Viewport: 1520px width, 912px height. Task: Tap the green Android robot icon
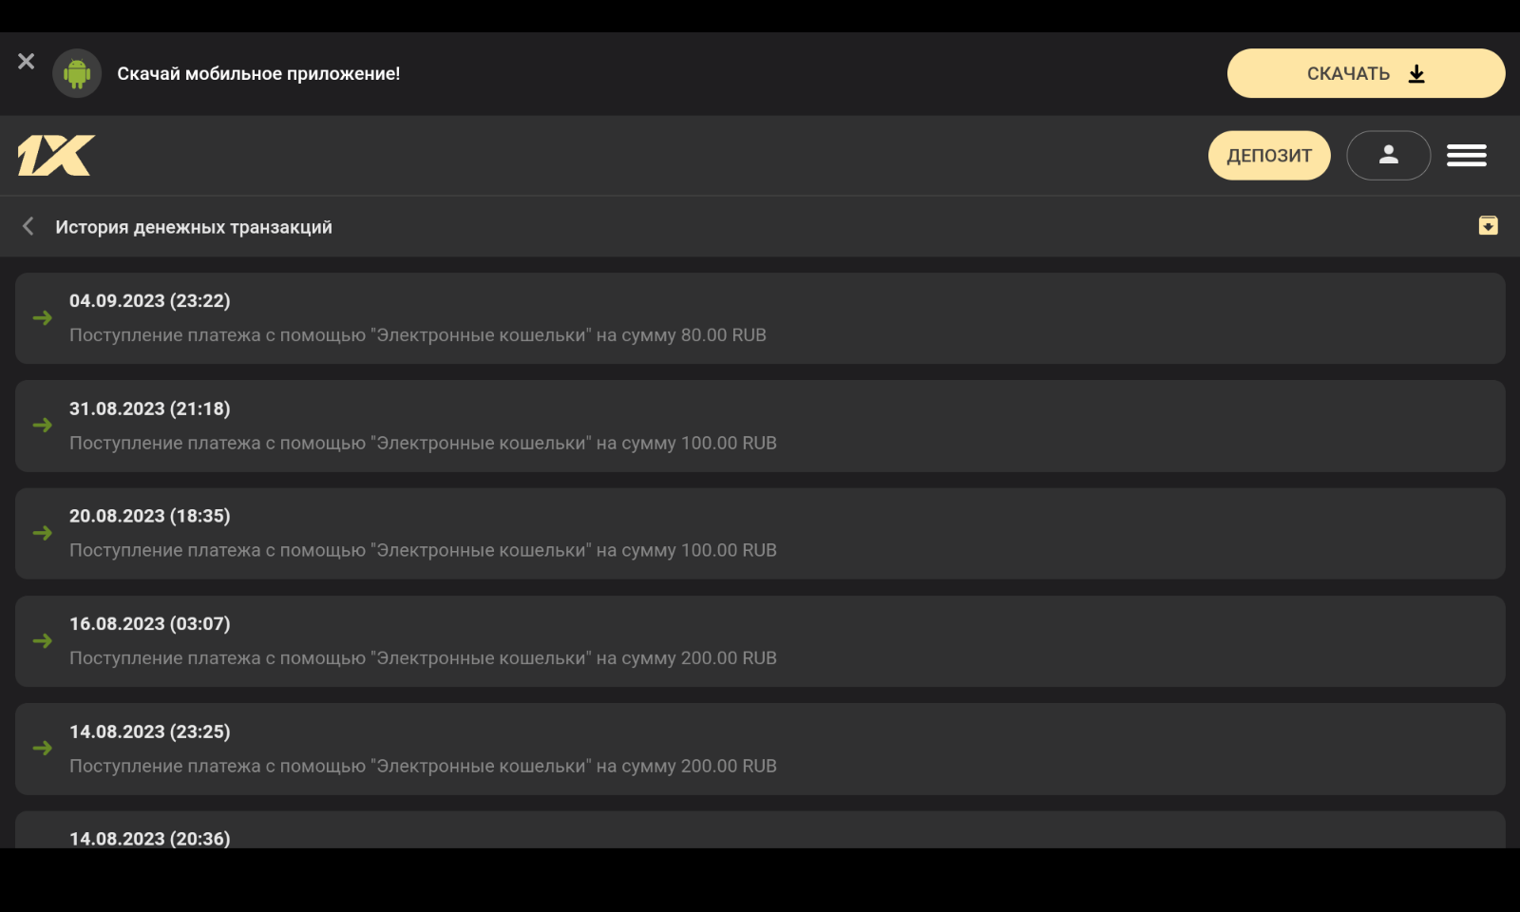pyautogui.click(x=77, y=73)
